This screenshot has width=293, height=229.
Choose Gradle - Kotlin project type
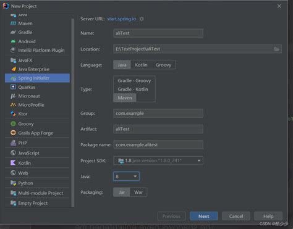coord(133,90)
